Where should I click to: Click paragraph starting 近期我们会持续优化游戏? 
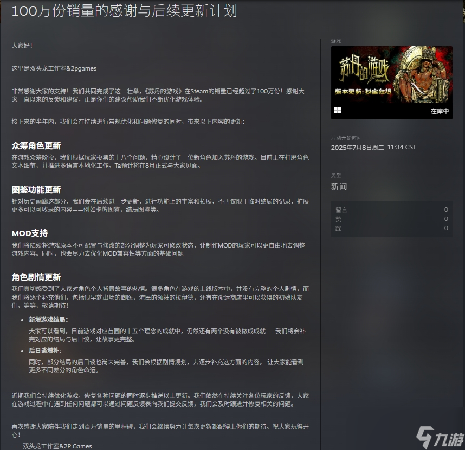[160, 400]
